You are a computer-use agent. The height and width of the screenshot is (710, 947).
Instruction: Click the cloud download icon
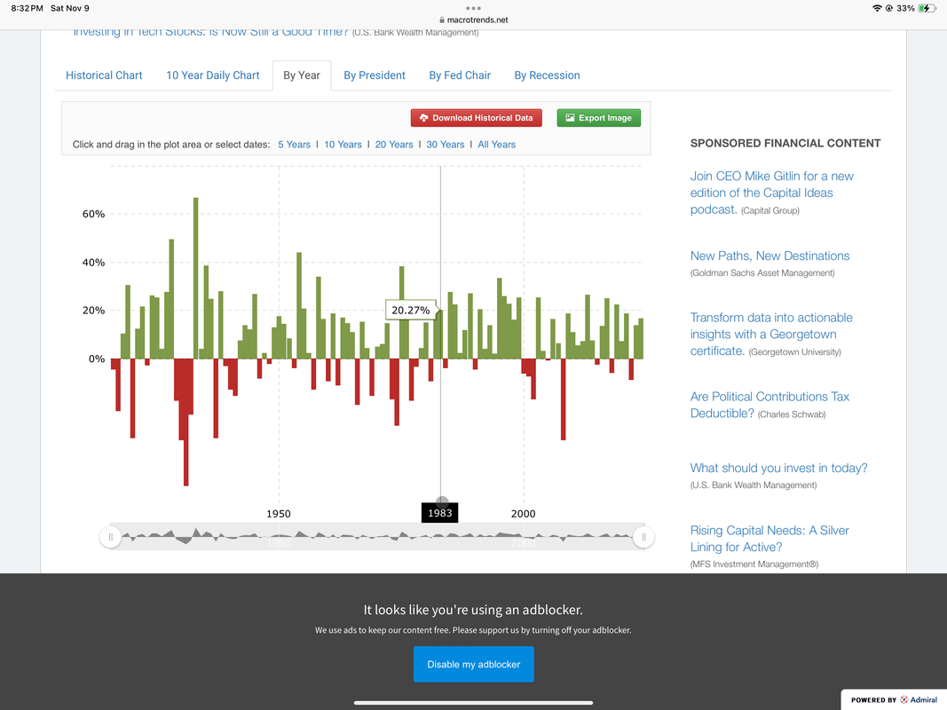[424, 118]
